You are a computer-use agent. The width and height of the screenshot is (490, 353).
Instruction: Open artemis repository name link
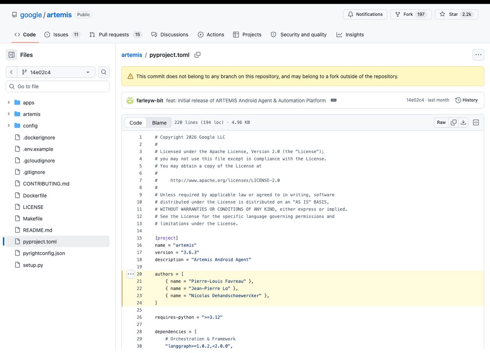click(59, 15)
